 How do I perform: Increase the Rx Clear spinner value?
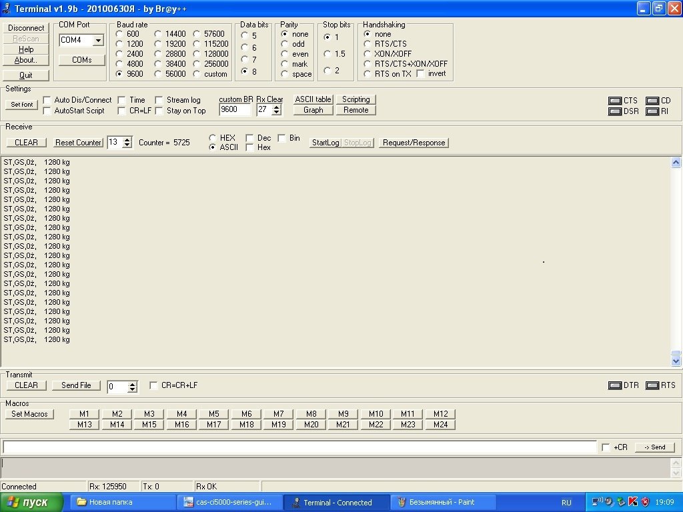click(276, 107)
